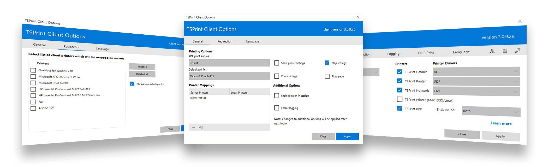Uncheck Always map default printer

coord(132,84)
